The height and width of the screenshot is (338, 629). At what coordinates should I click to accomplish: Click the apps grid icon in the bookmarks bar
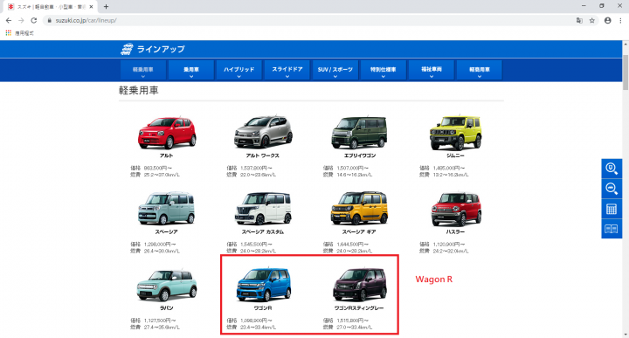9,33
